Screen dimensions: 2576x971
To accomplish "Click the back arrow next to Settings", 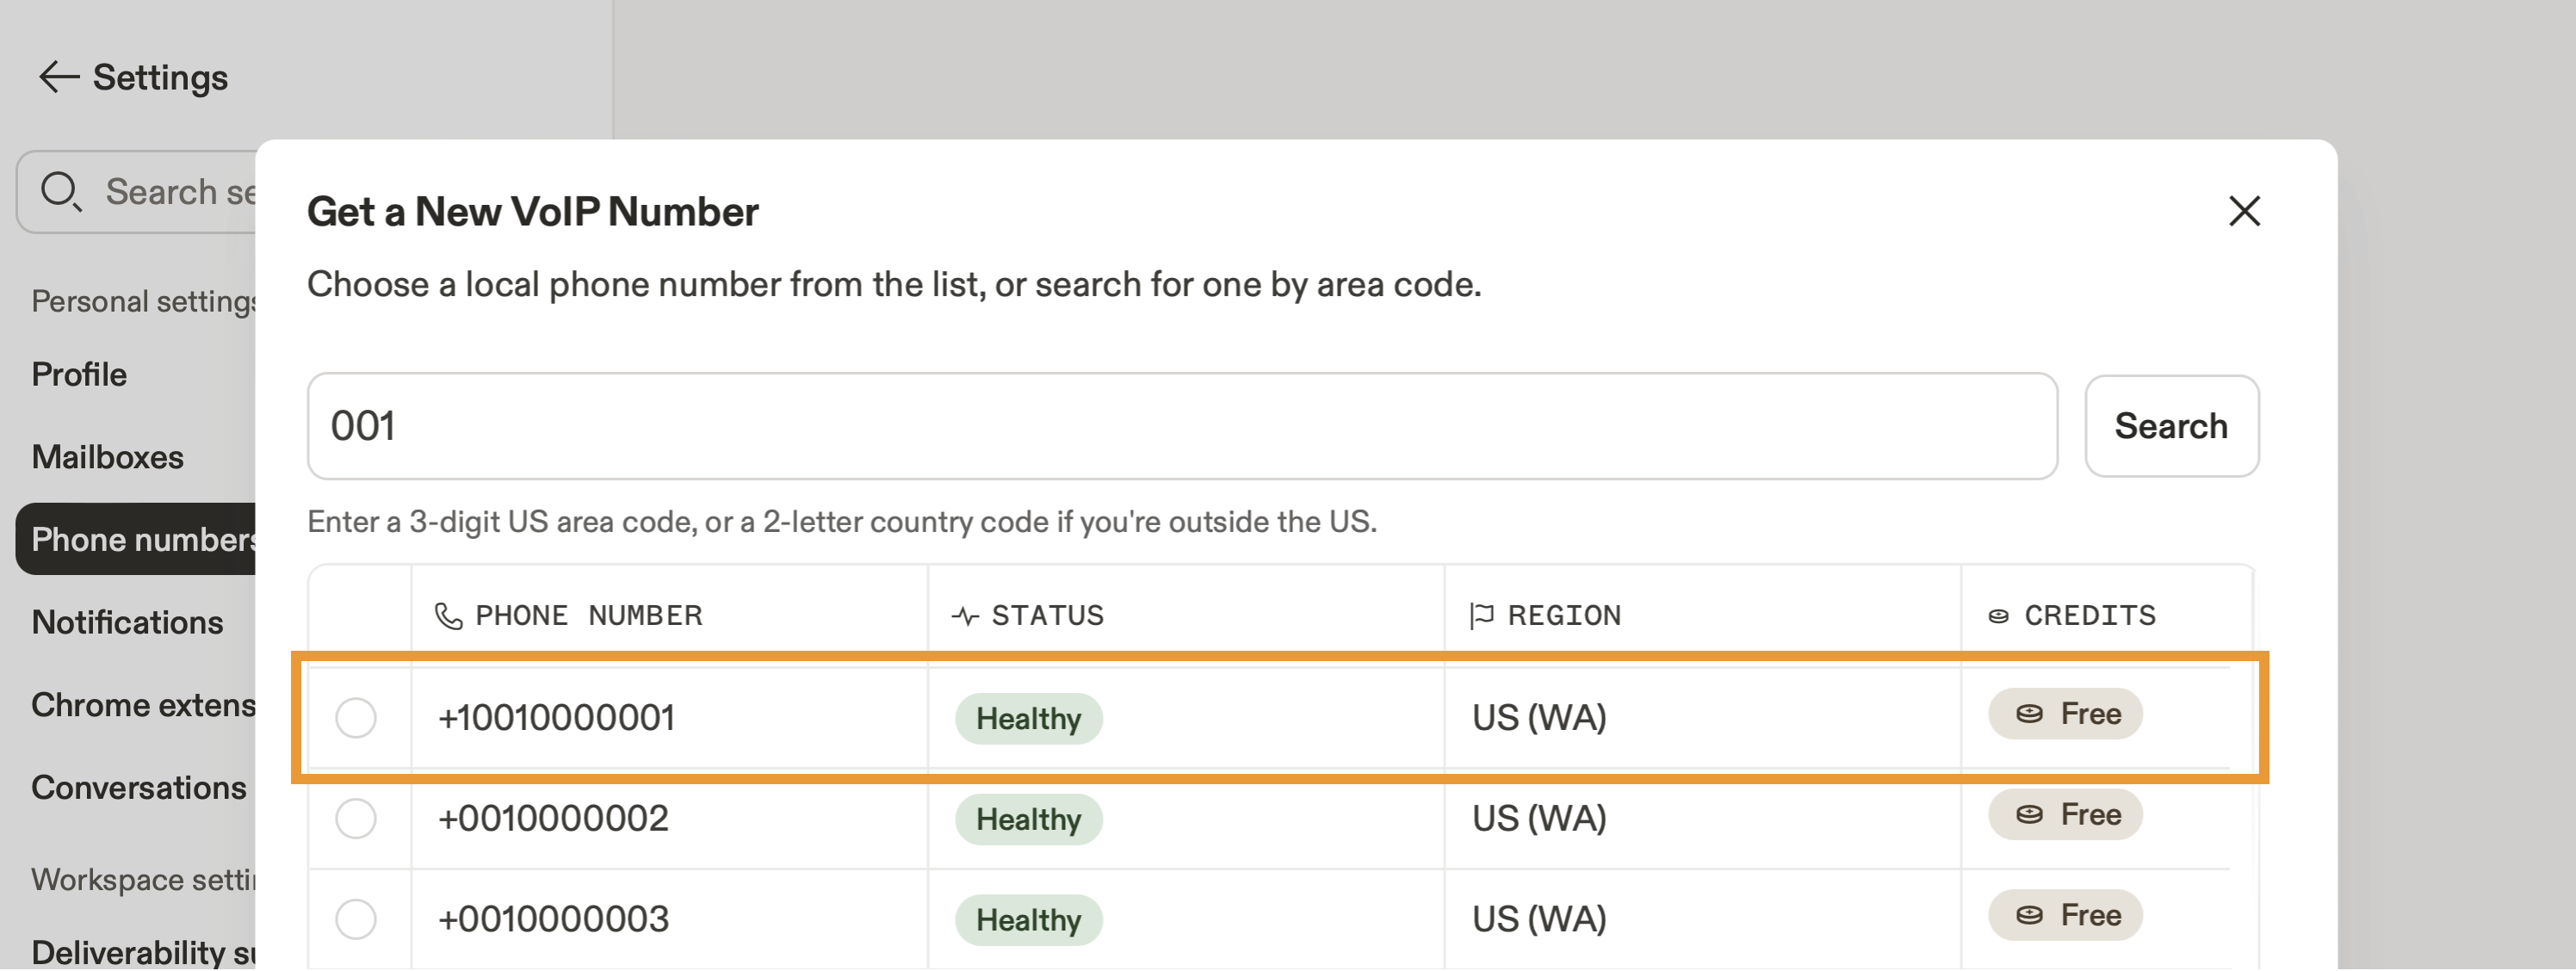I will coord(58,77).
